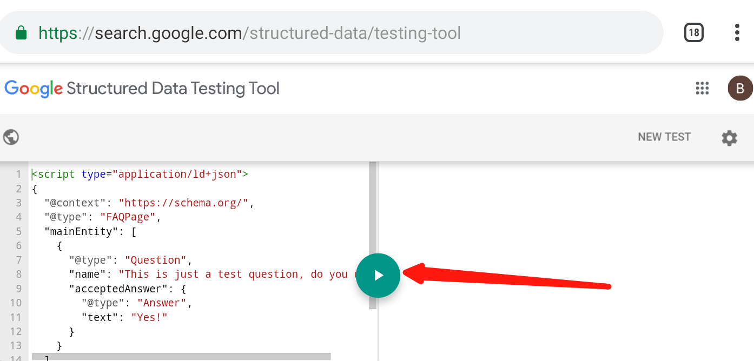Image resolution: width=754 pixels, height=361 pixels.
Task: Open the account avatar labeled B
Action: click(740, 88)
